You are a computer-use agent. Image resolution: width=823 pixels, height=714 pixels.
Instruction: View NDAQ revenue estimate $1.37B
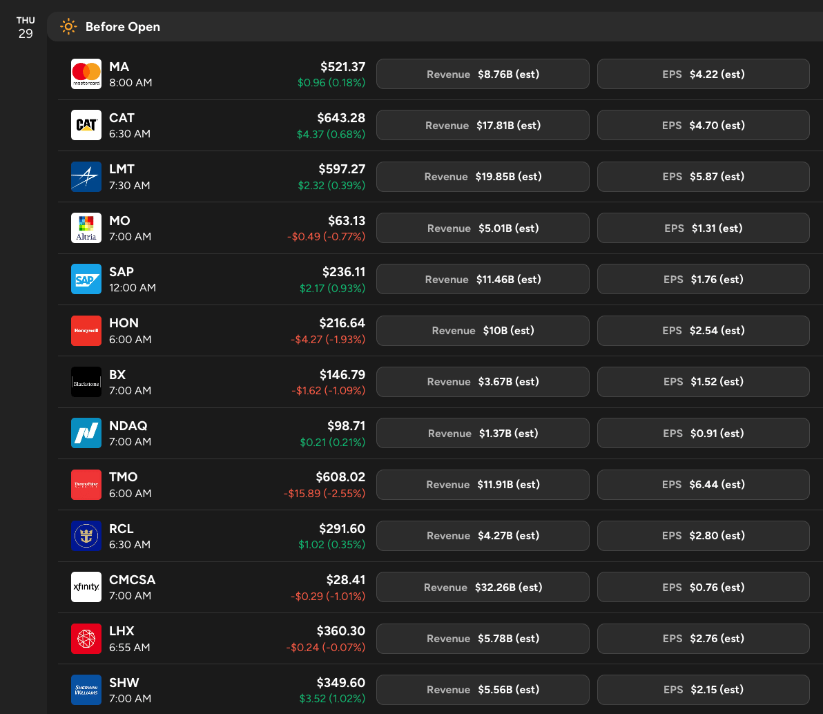pos(483,432)
